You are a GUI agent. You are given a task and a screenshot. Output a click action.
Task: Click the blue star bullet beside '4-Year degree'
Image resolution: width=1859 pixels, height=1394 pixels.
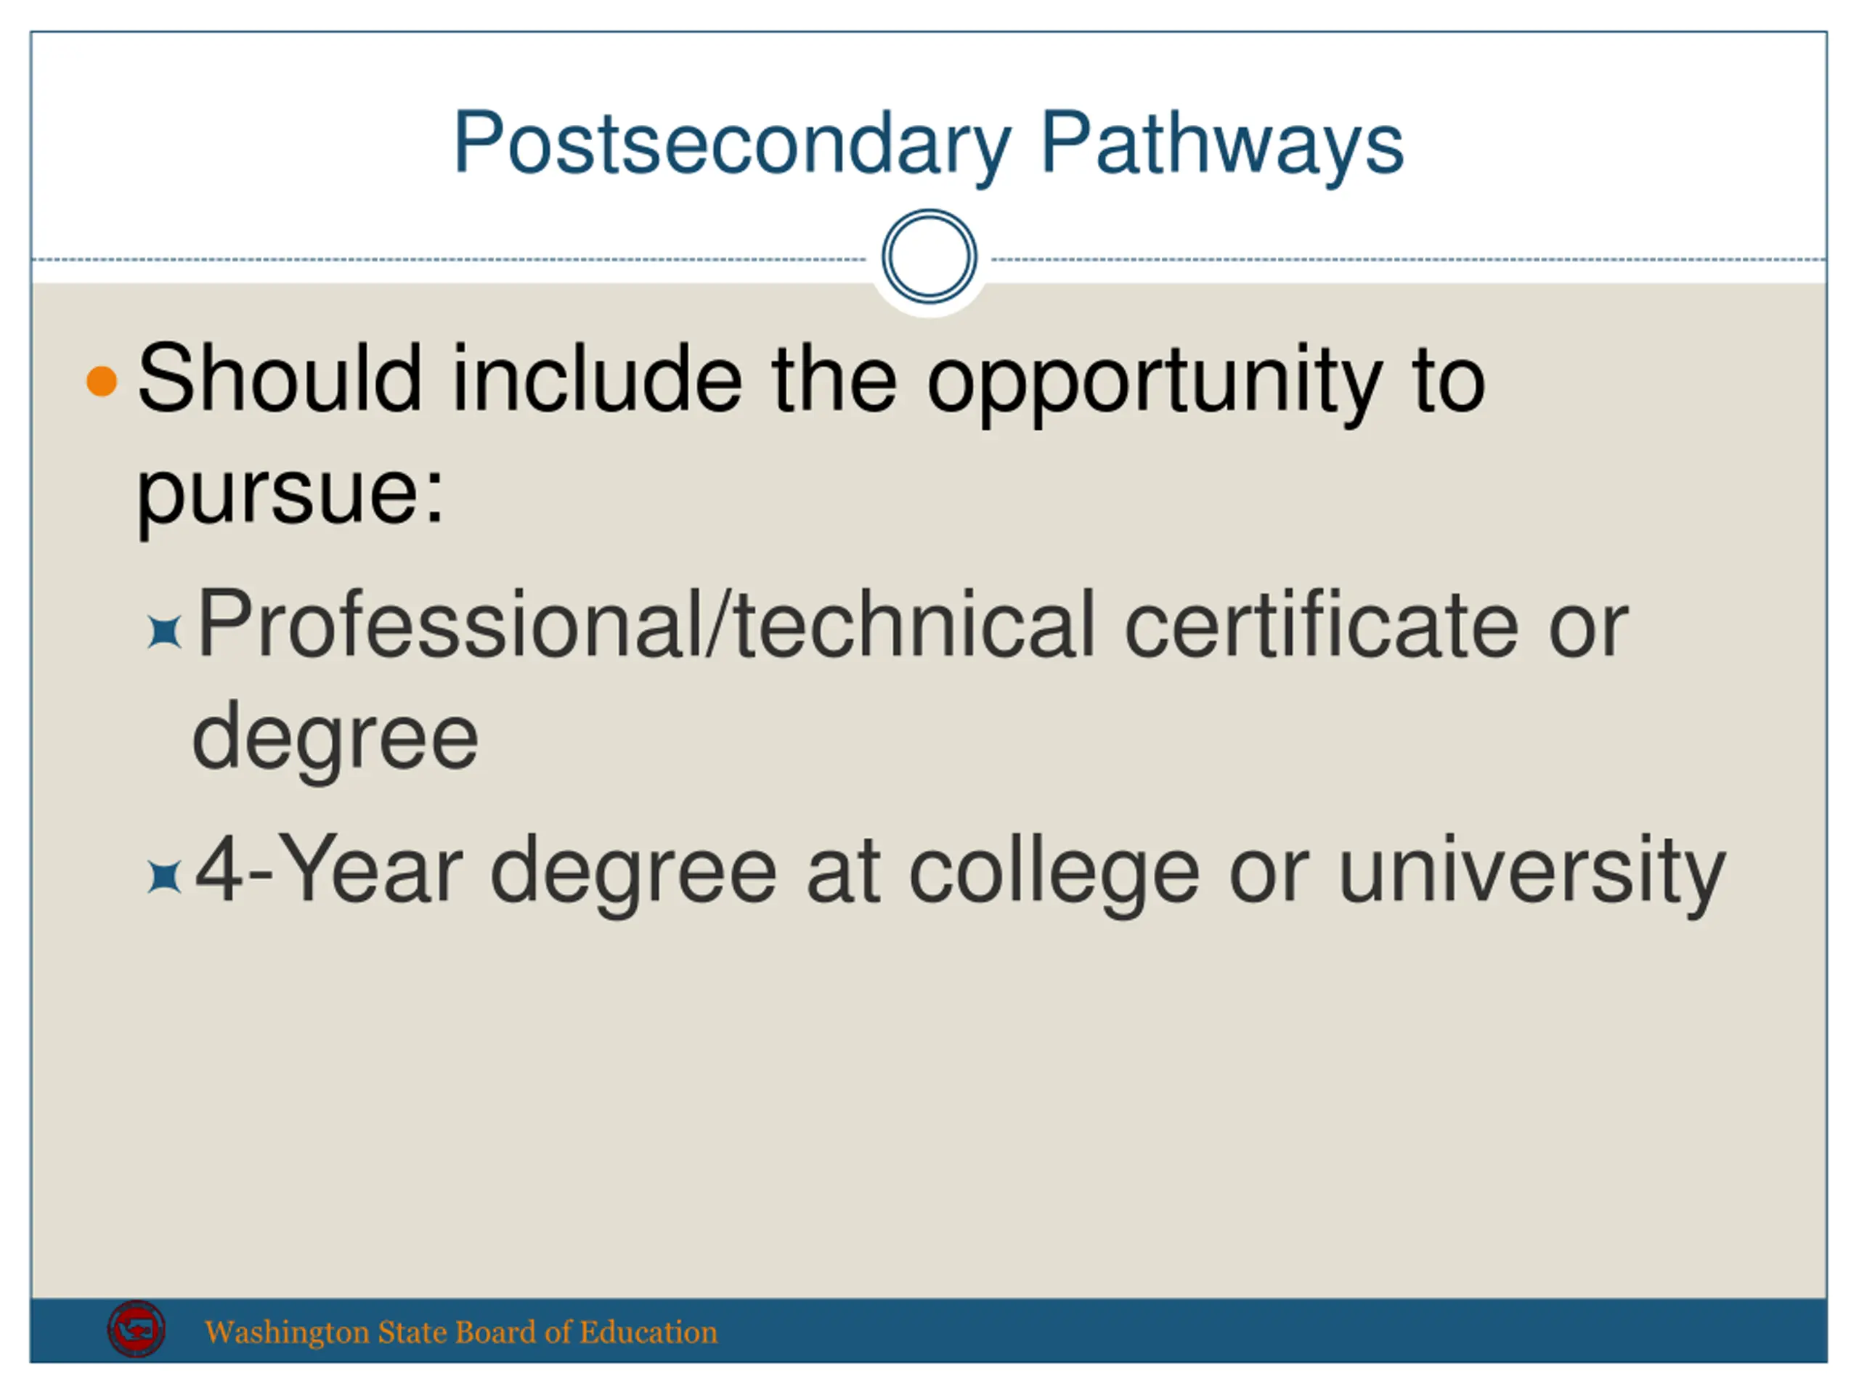(164, 878)
